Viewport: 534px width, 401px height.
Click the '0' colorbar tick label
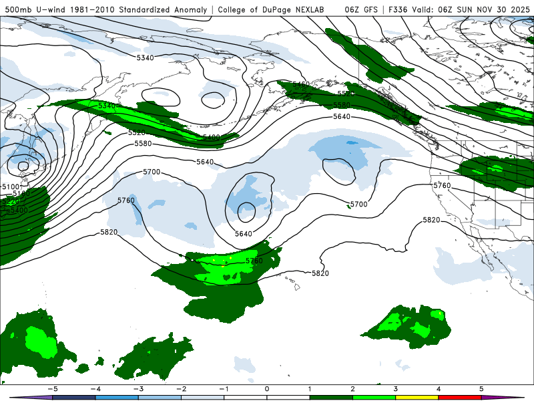point(267,389)
